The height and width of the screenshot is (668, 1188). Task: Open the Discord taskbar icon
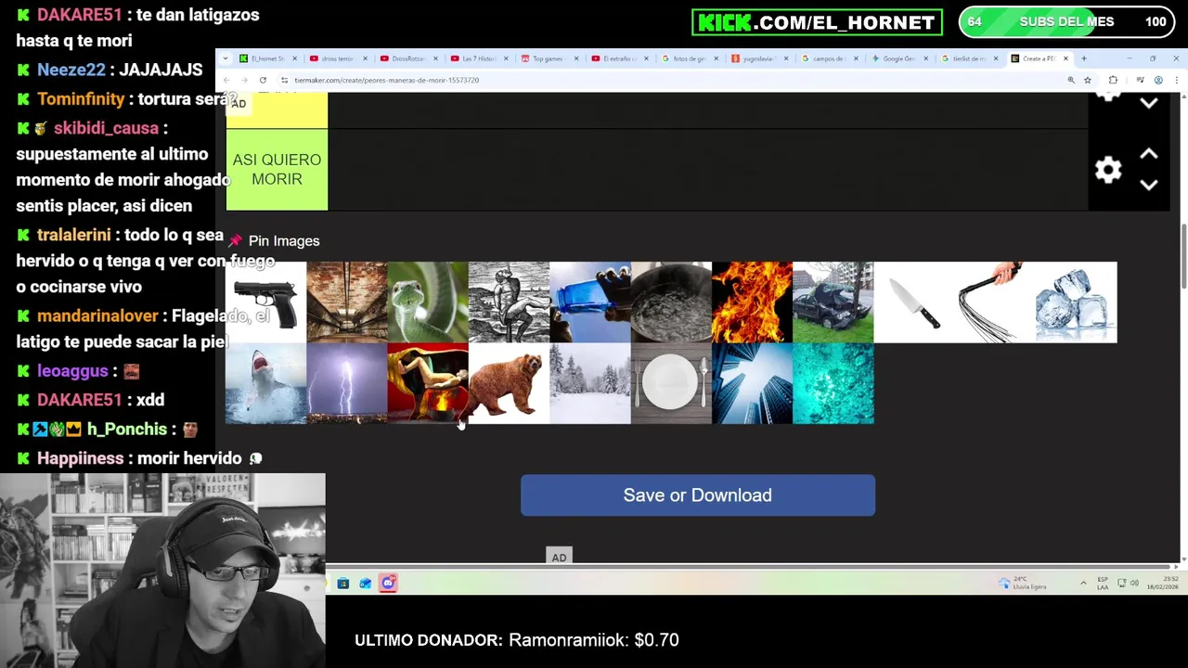[x=388, y=584]
